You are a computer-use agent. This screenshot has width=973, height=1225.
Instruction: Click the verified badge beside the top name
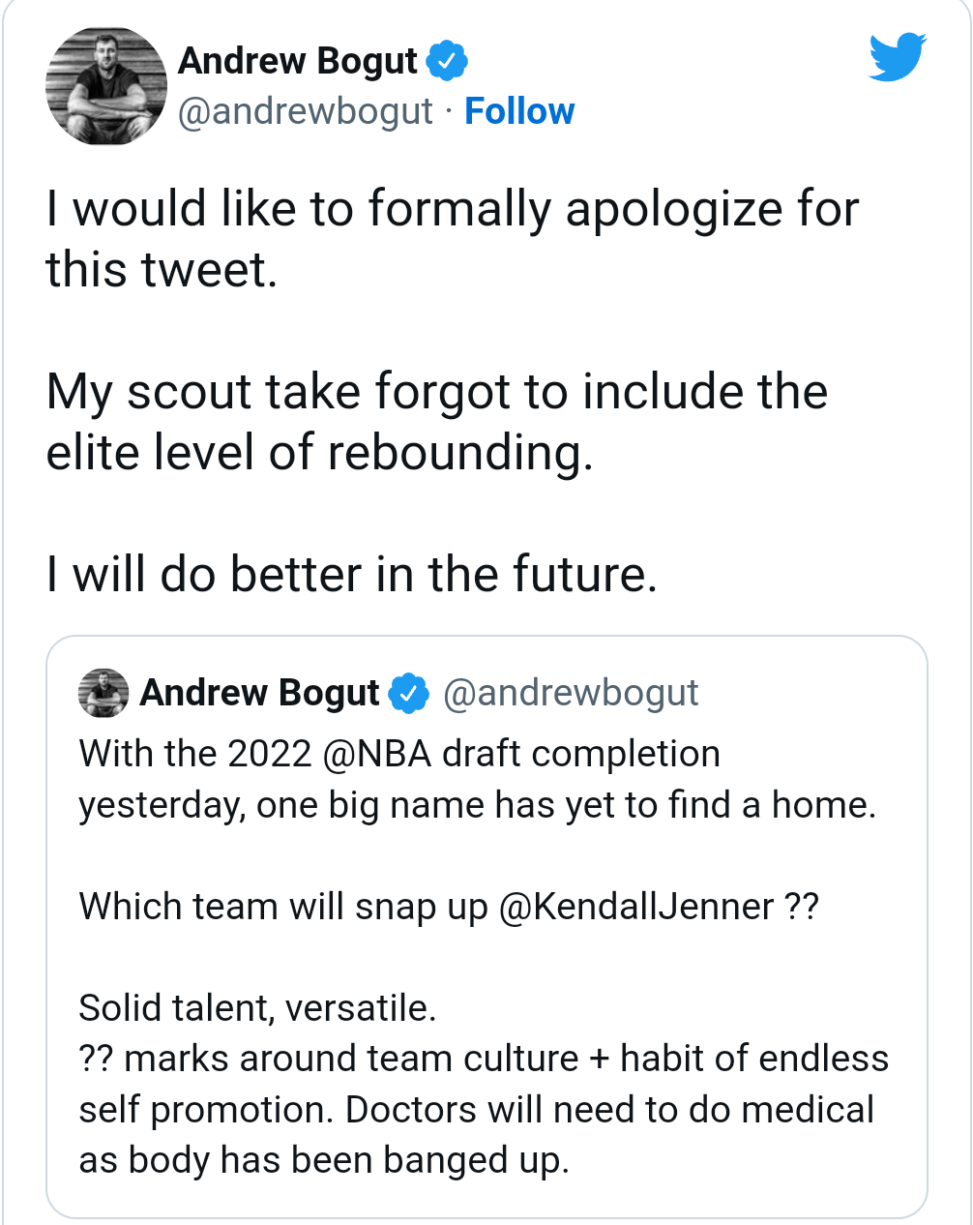tap(448, 61)
